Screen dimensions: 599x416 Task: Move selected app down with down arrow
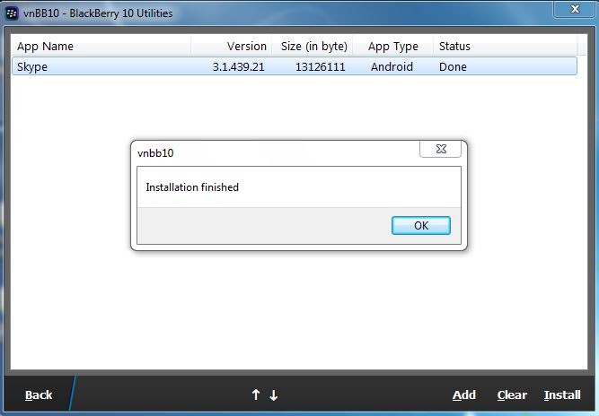pyautogui.click(x=274, y=395)
